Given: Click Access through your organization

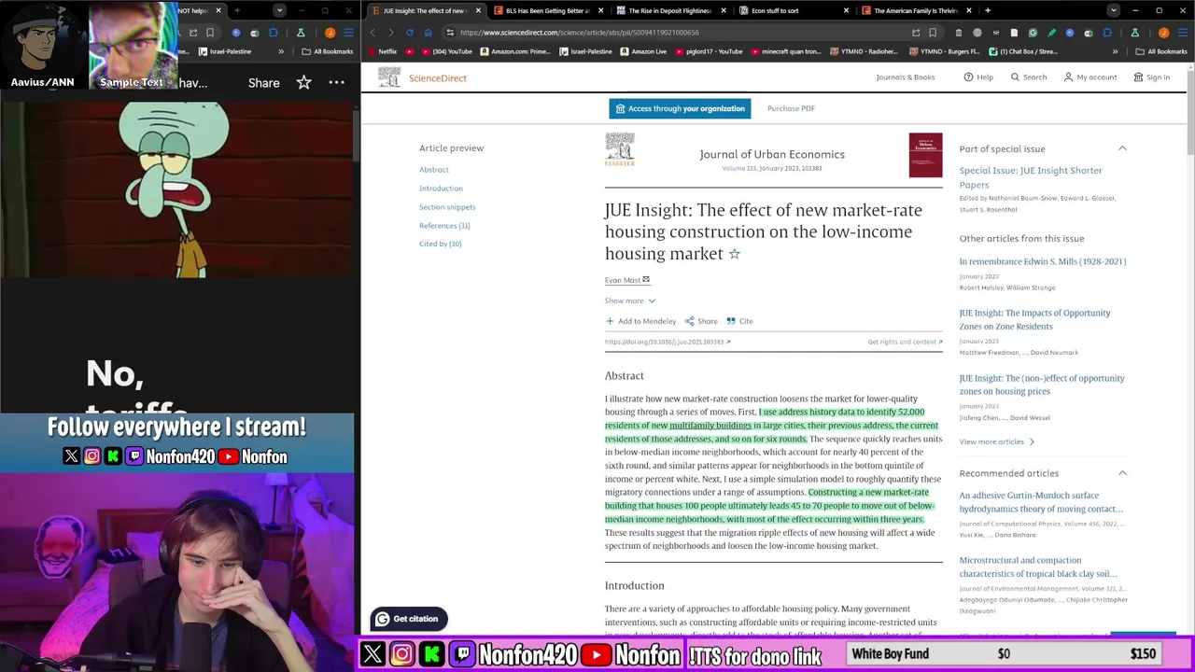Looking at the screenshot, I should (x=681, y=108).
